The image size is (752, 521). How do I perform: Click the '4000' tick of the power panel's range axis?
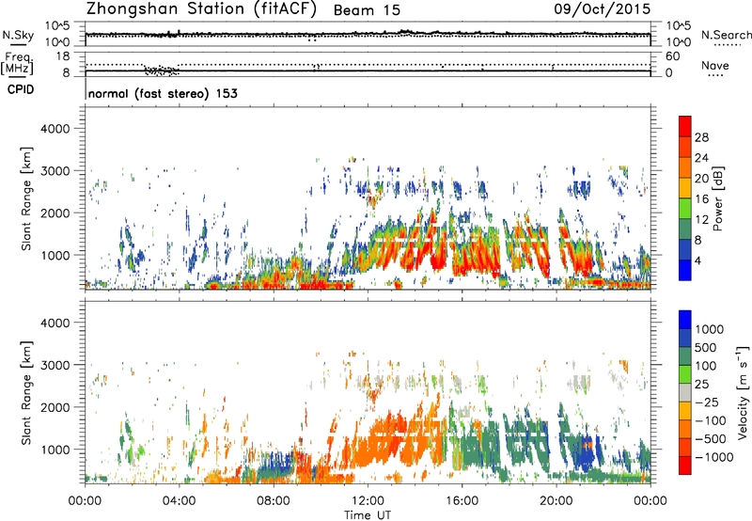(55, 129)
